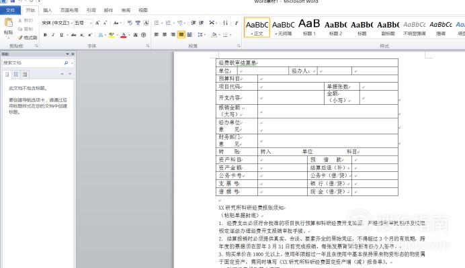The image size is (465, 268).
Task: Click the 经费联审结算单 table title cell
Action: point(307,63)
